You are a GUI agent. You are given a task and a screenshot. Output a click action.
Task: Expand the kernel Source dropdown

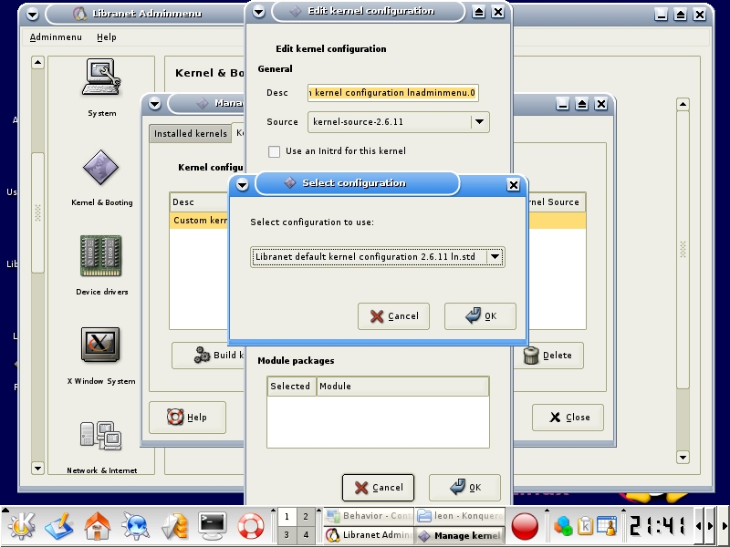(479, 122)
